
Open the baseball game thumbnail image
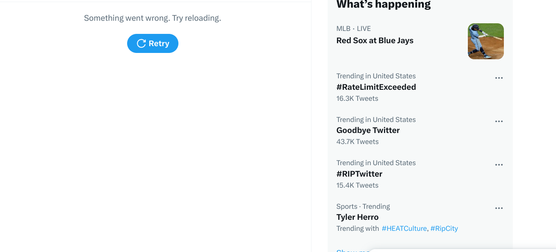click(x=486, y=41)
